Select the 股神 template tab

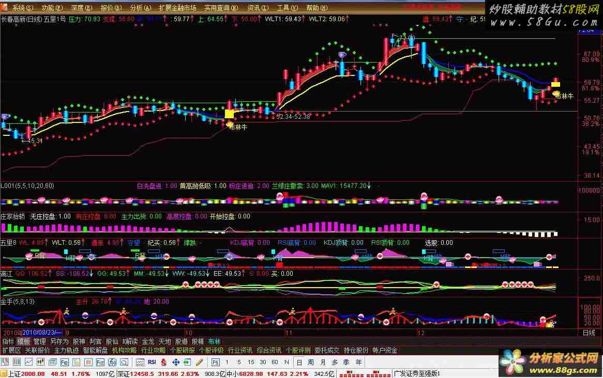coord(79,341)
